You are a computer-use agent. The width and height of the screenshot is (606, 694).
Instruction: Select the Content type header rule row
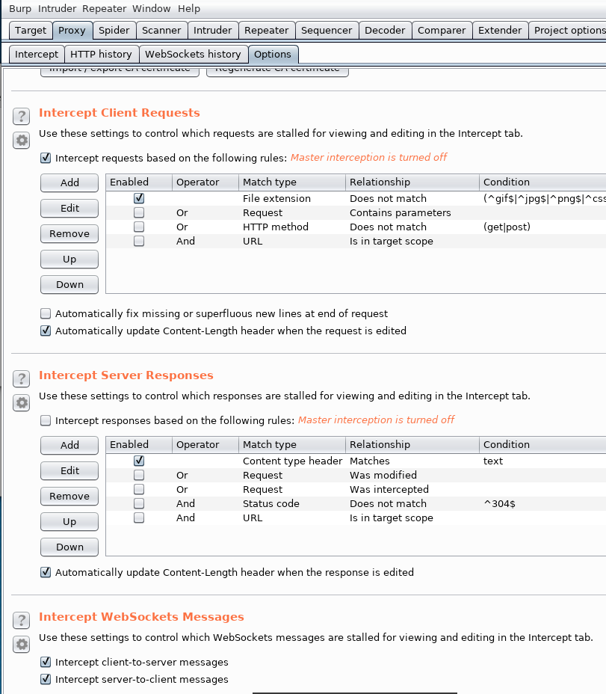tap(356, 461)
